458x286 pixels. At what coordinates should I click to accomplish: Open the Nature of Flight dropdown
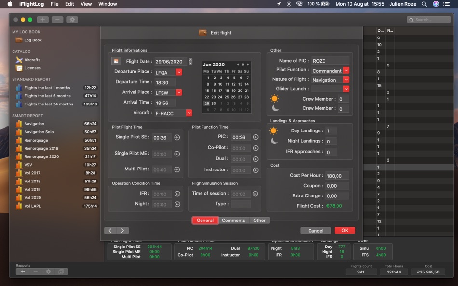coord(346,79)
